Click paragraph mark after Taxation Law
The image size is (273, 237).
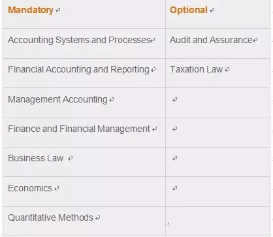pyautogui.click(x=227, y=70)
